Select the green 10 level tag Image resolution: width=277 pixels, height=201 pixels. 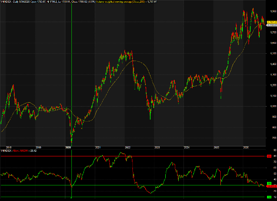click(269, 197)
